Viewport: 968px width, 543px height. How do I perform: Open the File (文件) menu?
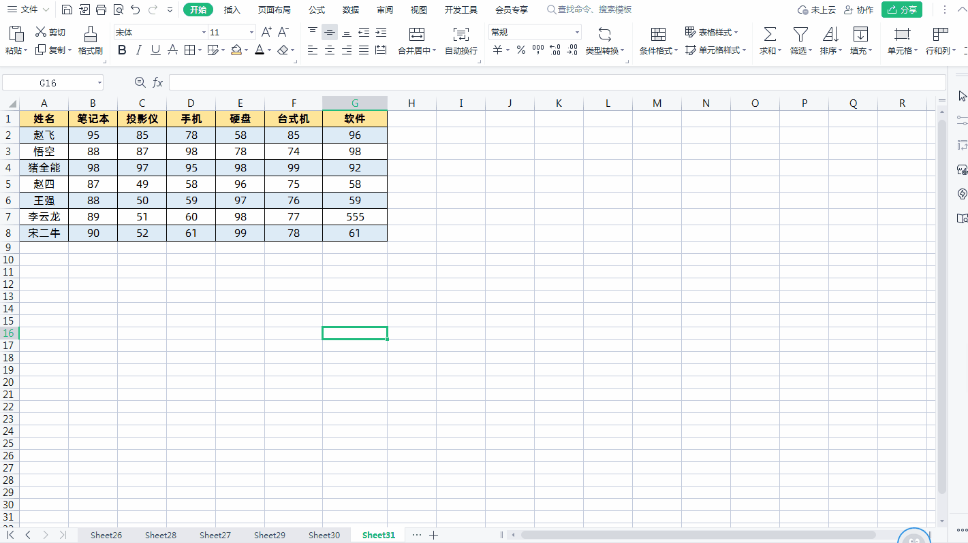pyautogui.click(x=29, y=10)
